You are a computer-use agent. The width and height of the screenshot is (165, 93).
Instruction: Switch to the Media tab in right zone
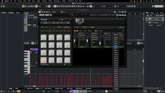coord(152,13)
